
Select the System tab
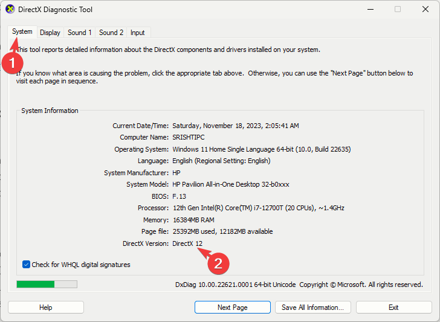(22, 31)
